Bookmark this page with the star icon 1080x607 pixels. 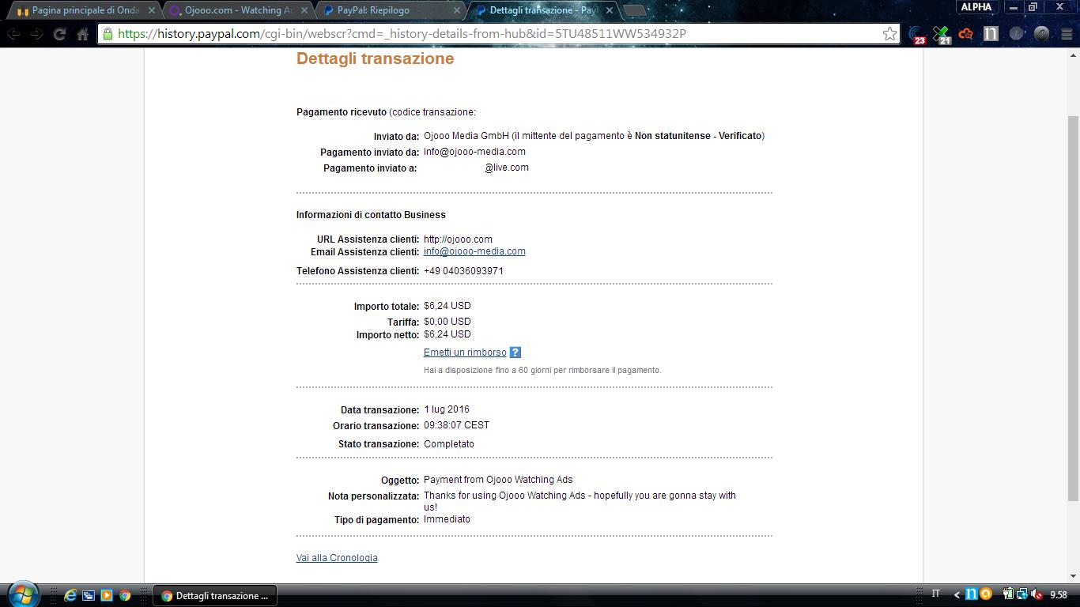889,34
